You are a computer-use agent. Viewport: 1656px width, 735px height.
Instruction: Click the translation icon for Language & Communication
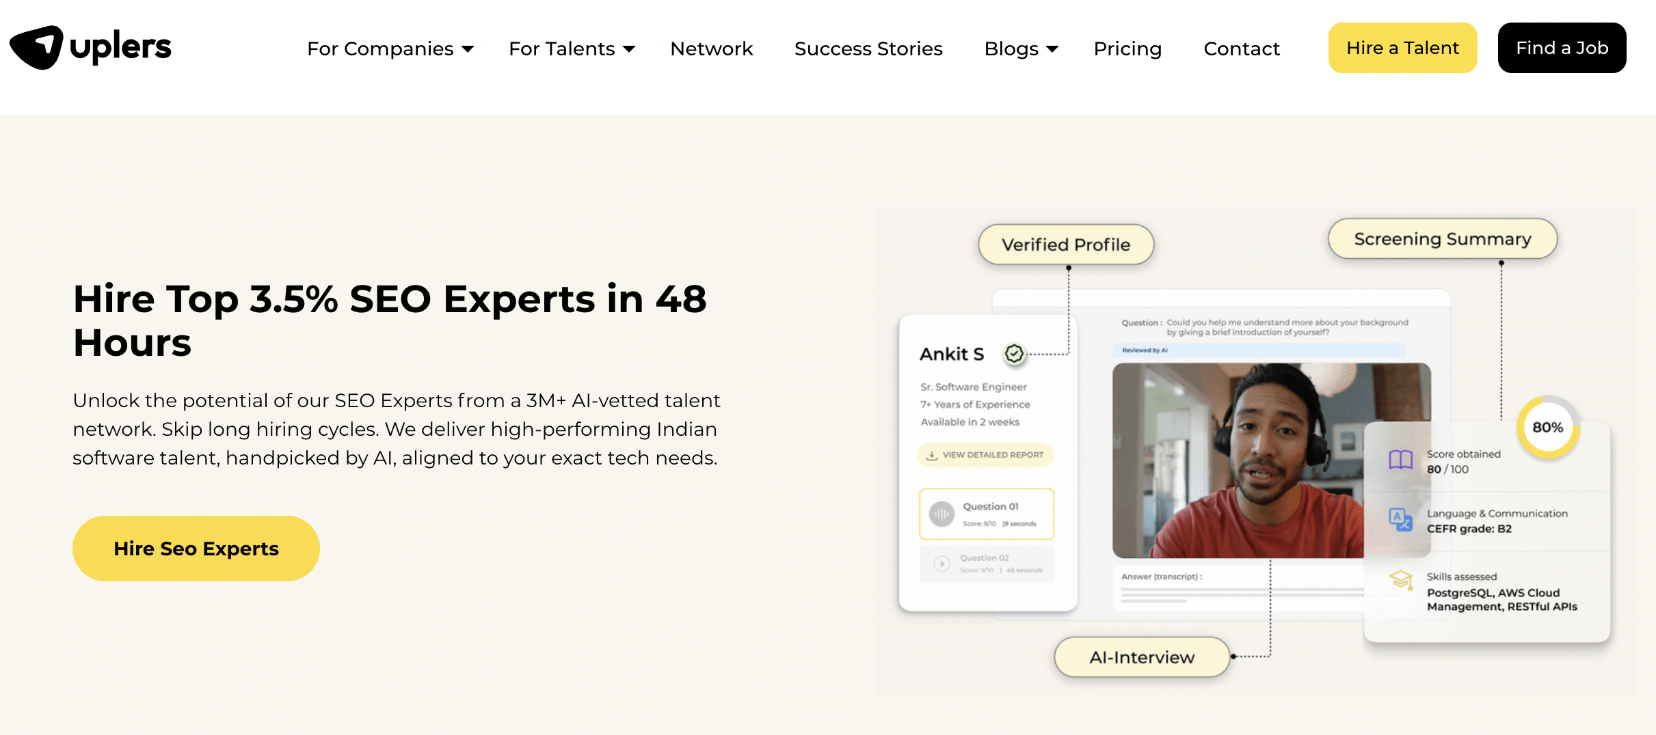pos(1400,520)
